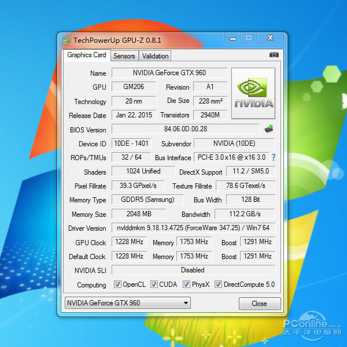Click the Subvendor field NVIDIA (10DE)
The image size is (347, 347).
234,143
